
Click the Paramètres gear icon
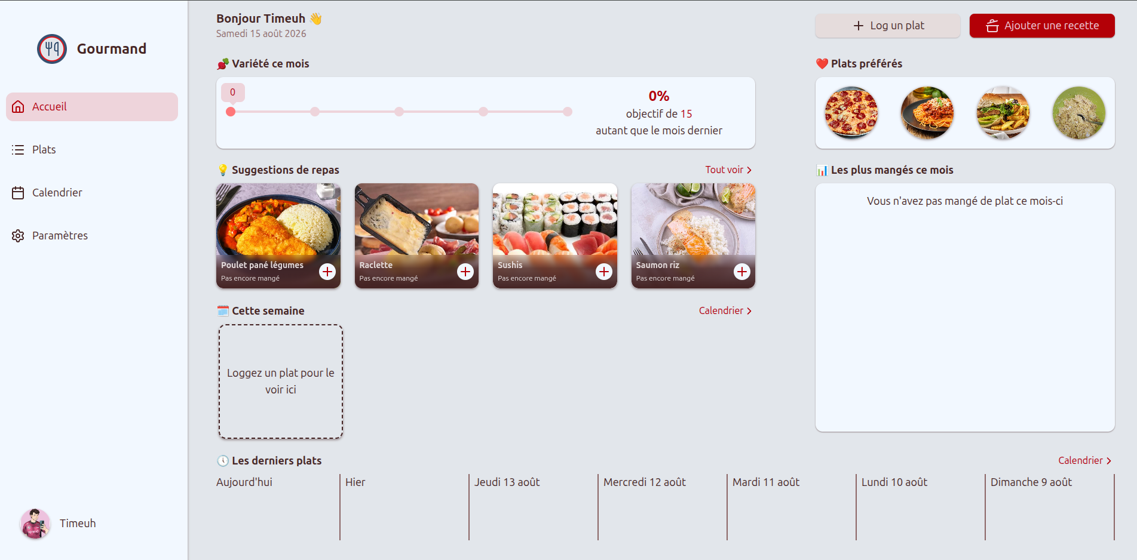[18, 236]
